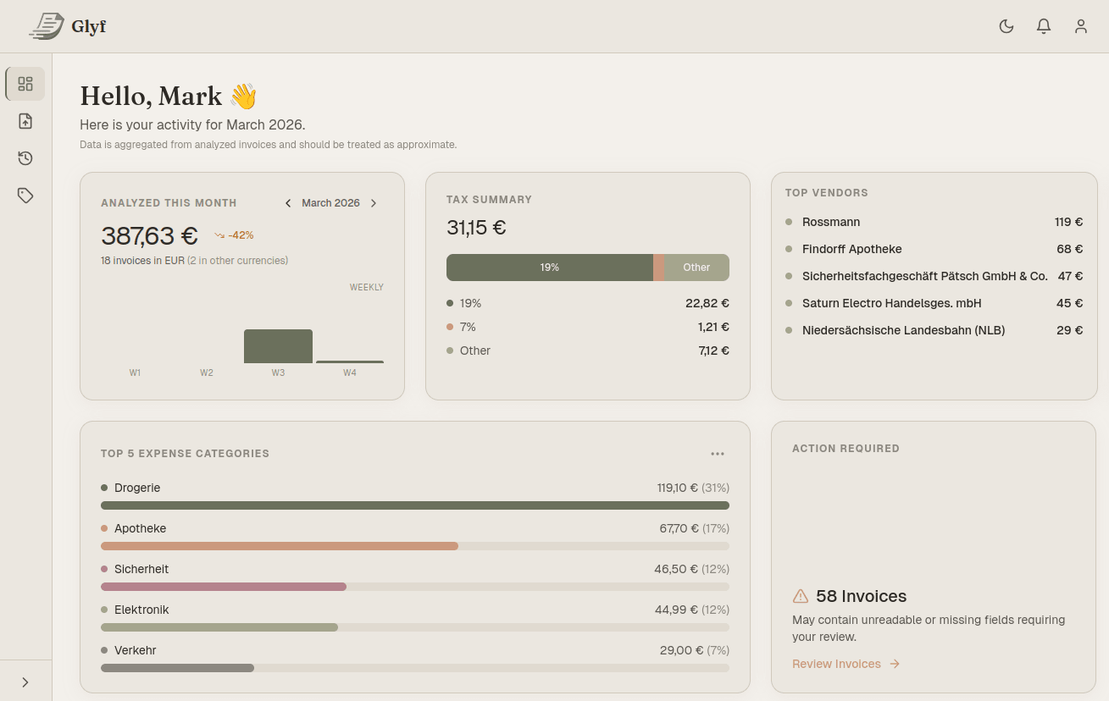Click '2 in other currencies' text

238,261
